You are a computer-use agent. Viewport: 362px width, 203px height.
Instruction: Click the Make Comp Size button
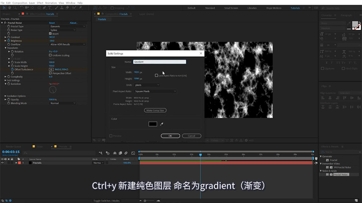155,111
